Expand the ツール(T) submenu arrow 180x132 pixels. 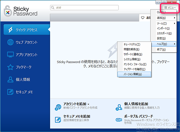[x=174, y=24]
